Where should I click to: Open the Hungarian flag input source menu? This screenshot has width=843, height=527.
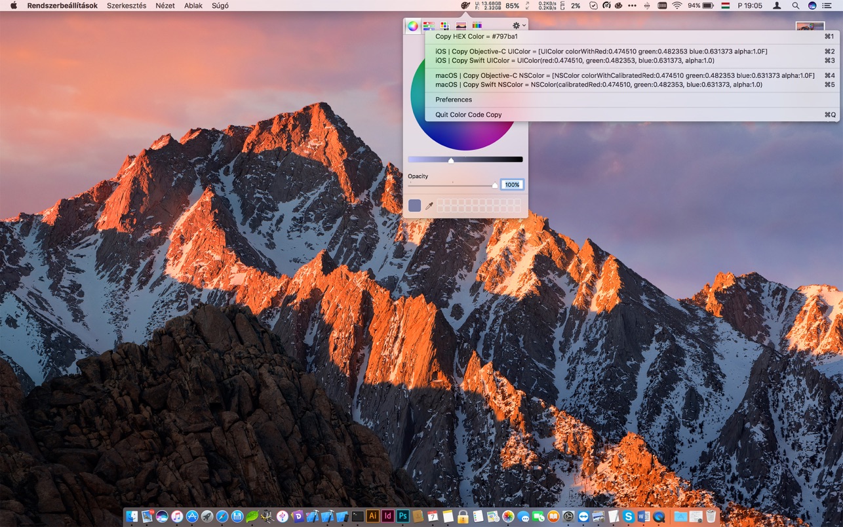click(726, 5)
